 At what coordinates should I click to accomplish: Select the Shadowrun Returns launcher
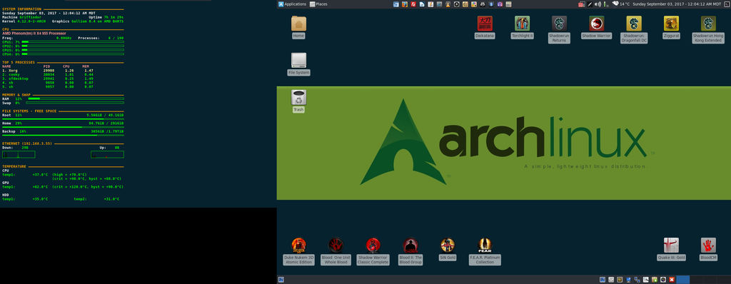[560, 29]
